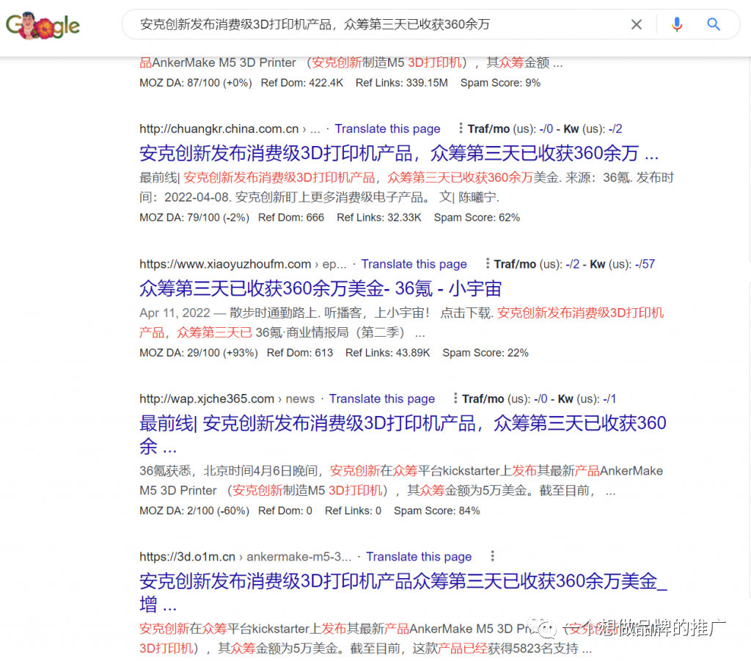Translate the chuangkr.china.com.cn result page
This screenshot has width=751, height=661.
tap(387, 129)
